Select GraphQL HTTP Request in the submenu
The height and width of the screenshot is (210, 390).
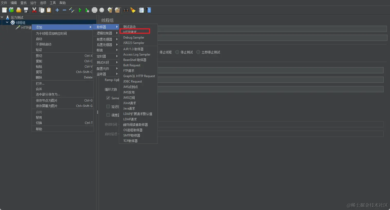138,76
